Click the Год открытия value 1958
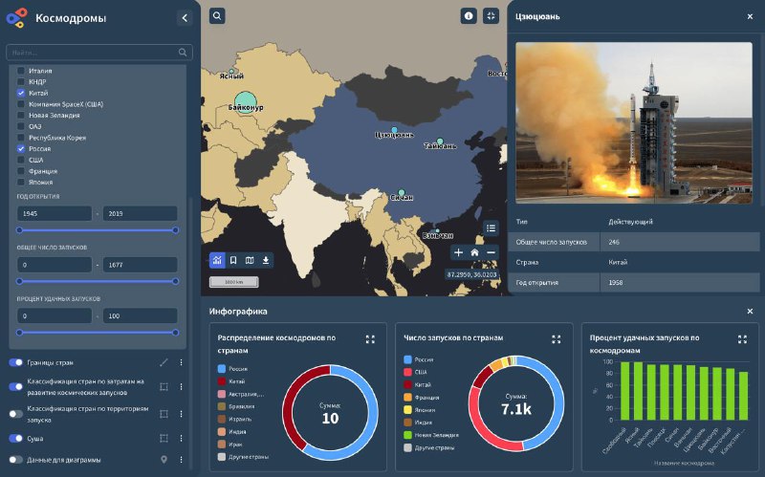This screenshot has width=765, height=477. click(x=616, y=282)
